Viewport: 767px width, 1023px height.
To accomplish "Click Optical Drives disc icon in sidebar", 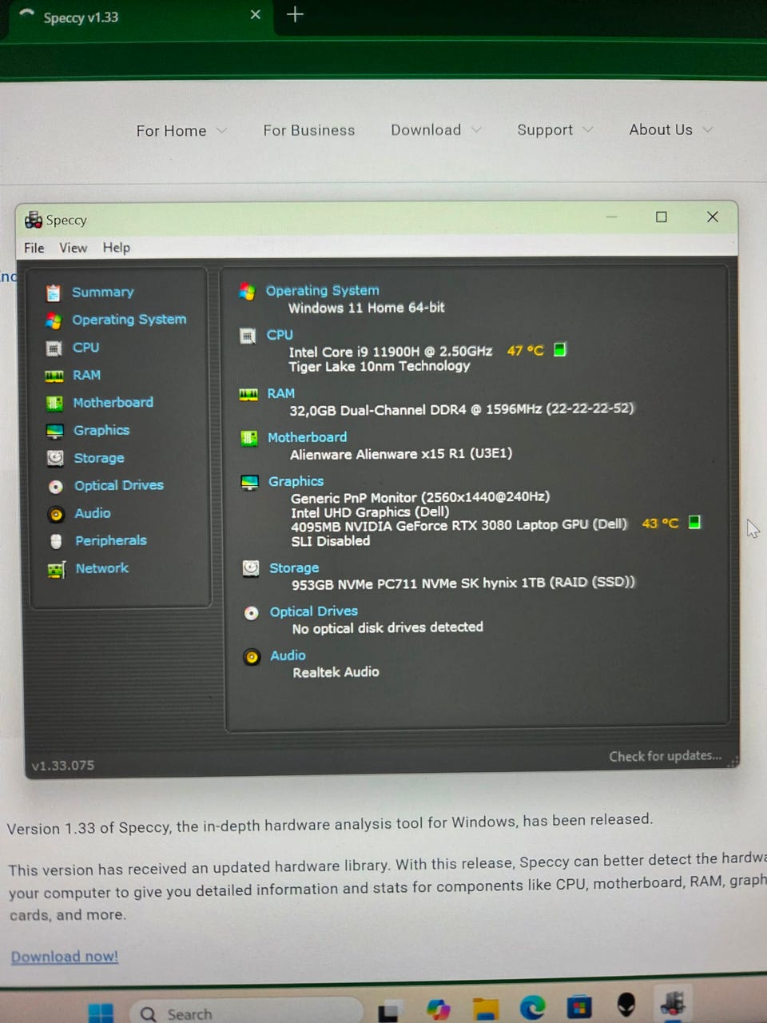I will (56, 486).
